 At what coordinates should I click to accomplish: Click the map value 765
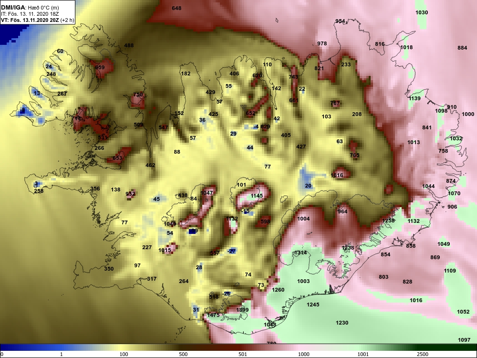pyautogui.click(x=354, y=155)
